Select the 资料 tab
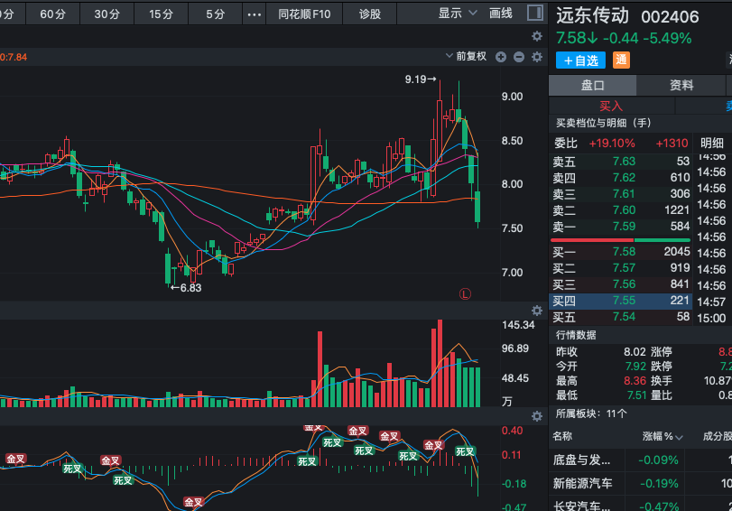 click(681, 86)
